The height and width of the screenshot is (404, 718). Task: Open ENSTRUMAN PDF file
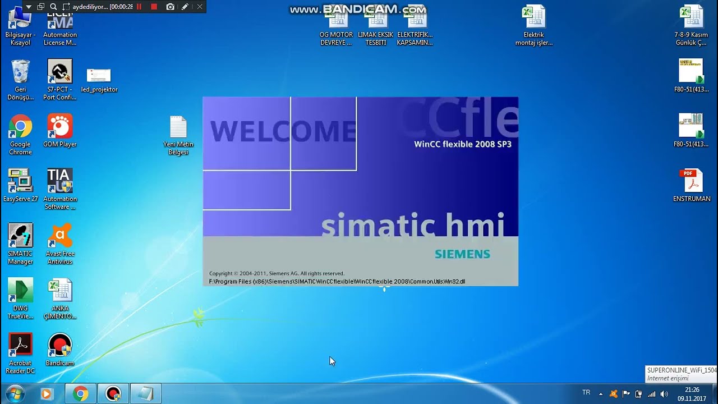[691, 185]
